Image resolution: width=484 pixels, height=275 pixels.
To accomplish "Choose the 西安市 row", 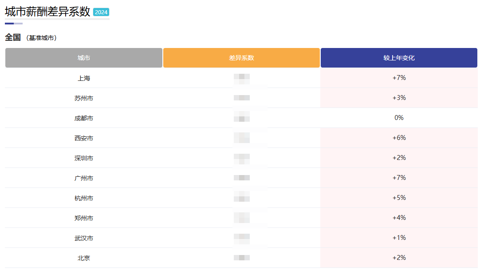I will click(241, 138).
